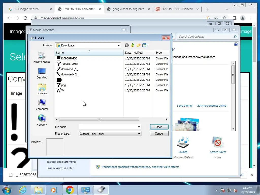Select the cursor file named png
Viewport: 260px width, 195px height.
(61, 85)
